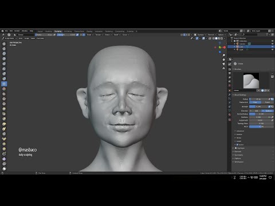The width and height of the screenshot is (275, 206).
Task: Open header Stroke dropdown
Action: click(108, 35)
